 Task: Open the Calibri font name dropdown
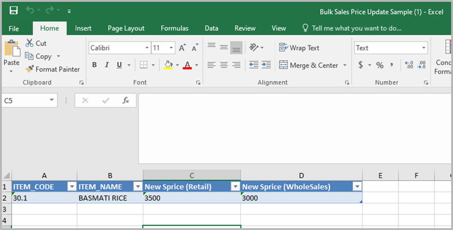point(147,48)
